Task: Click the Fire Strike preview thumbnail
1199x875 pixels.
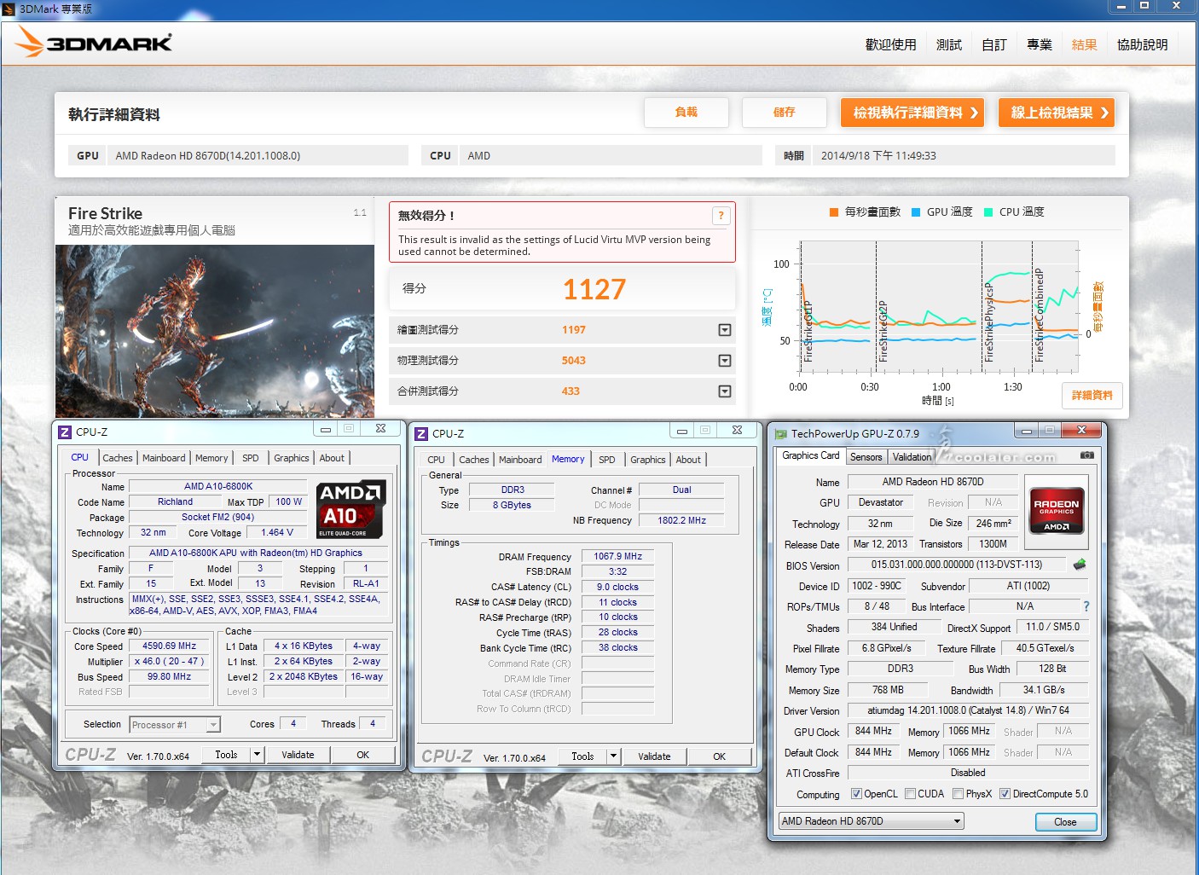Action: pyautogui.click(x=215, y=331)
